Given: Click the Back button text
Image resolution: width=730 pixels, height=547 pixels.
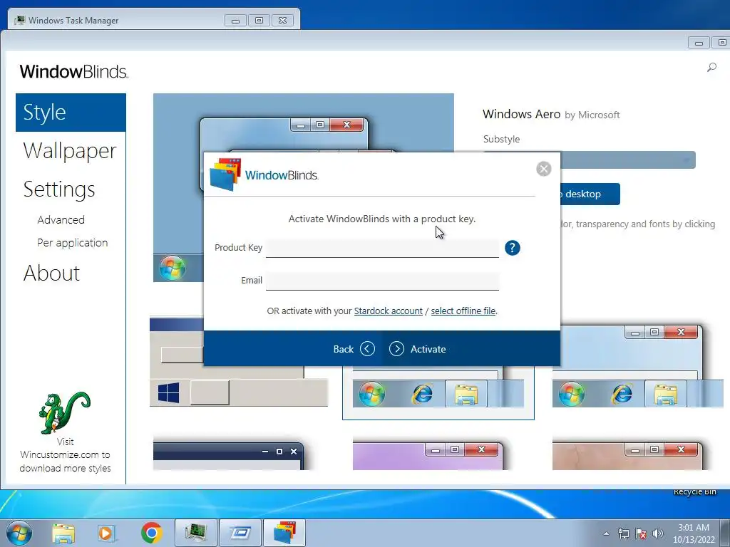Looking at the screenshot, I should [x=343, y=349].
